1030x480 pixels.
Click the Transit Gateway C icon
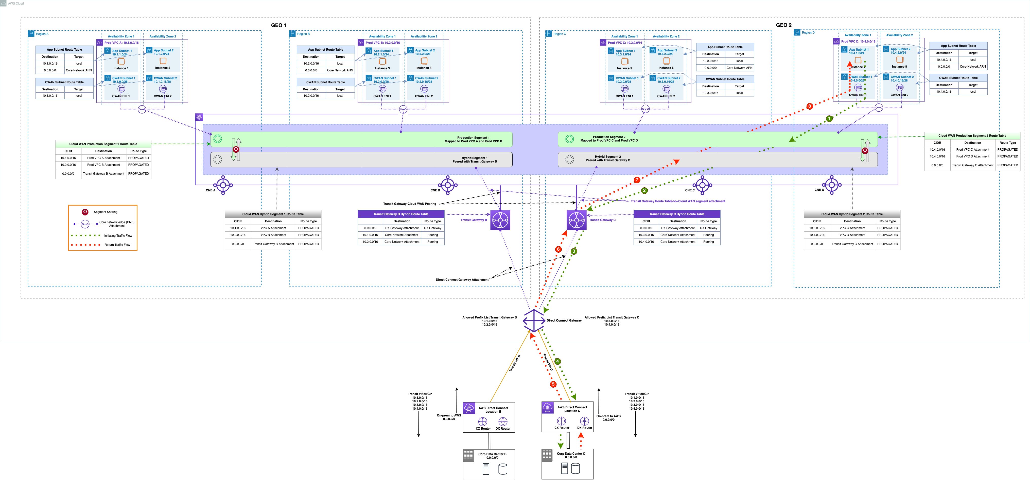[577, 220]
